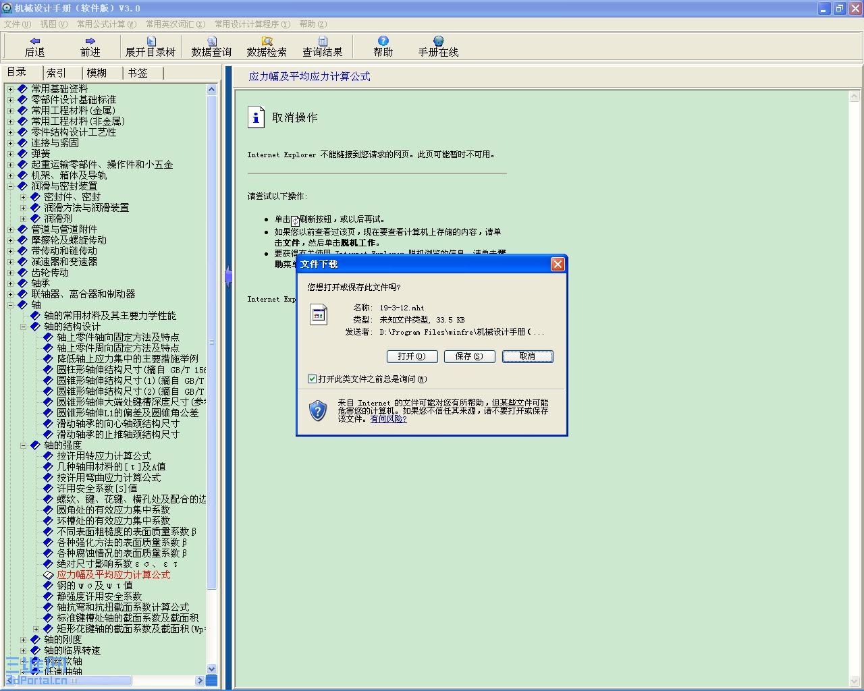Expand the 矩形花键轴的截面系数 node

tap(36, 629)
